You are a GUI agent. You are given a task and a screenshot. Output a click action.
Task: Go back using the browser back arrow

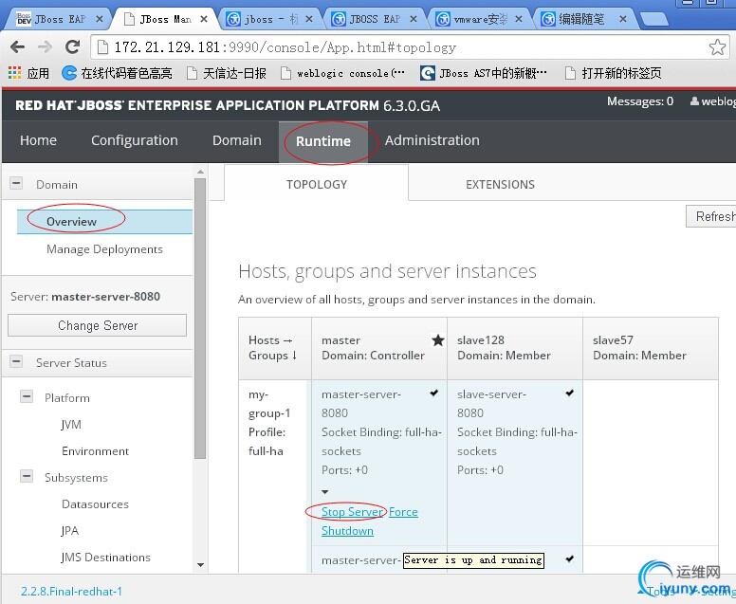click(17, 46)
